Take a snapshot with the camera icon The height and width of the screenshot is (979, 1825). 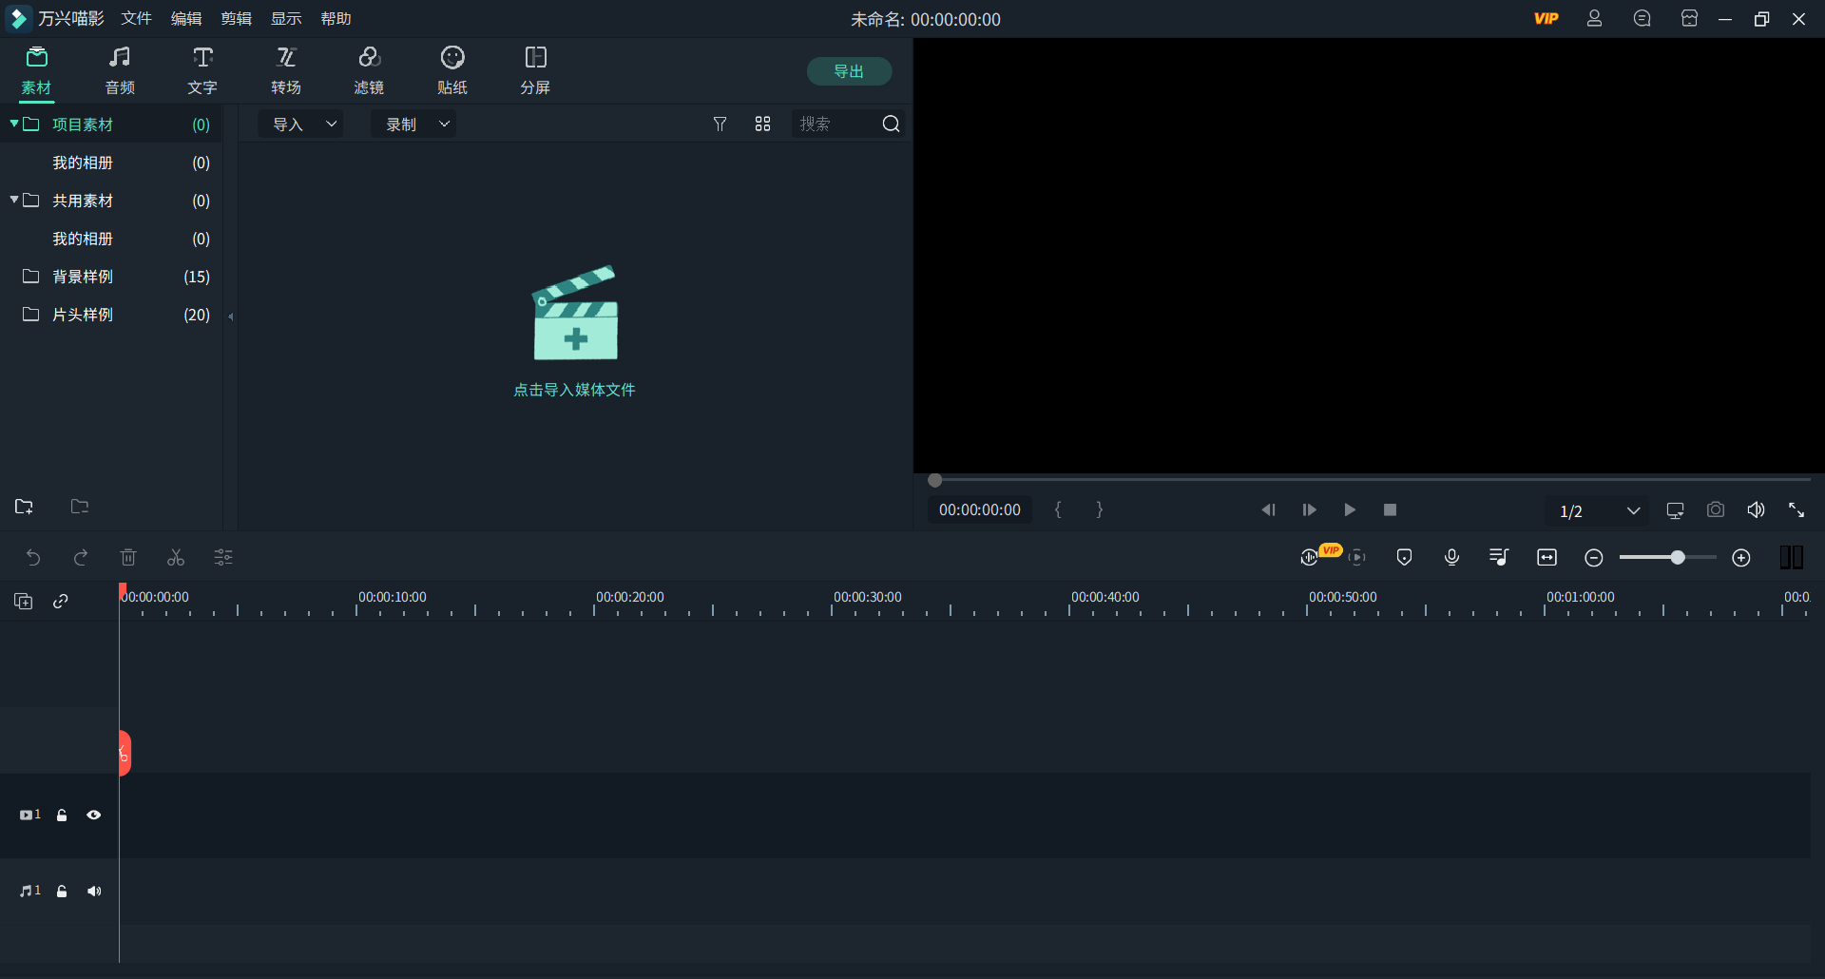[x=1715, y=510]
